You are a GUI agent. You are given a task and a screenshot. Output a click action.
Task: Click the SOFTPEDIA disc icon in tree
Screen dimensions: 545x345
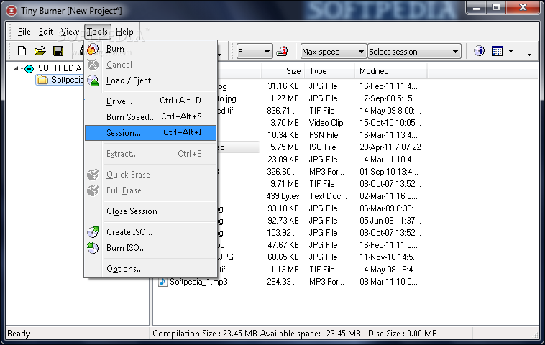click(x=29, y=68)
